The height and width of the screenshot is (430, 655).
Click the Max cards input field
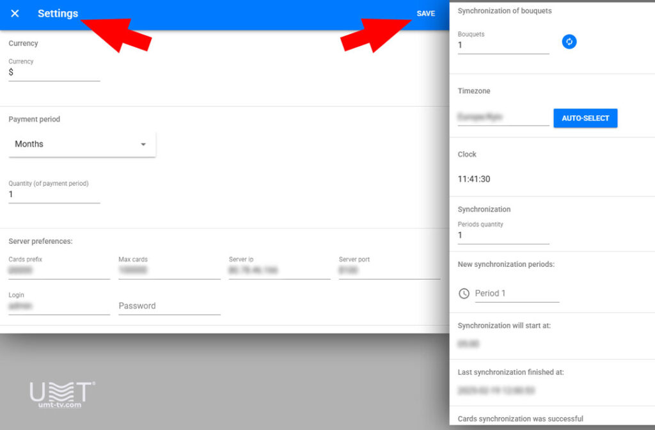[x=169, y=272]
